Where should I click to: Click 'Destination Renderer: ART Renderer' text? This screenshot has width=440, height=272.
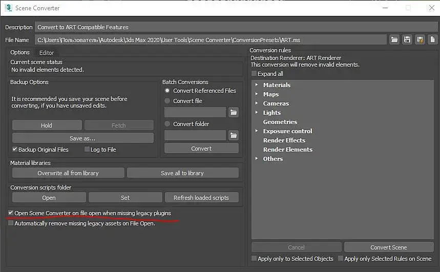coord(296,57)
